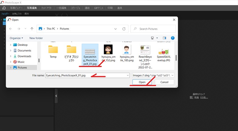Image resolution: width=238 pixels, height=131 pixels.
Task: Select the Temp folder
Action: click(53, 52)
